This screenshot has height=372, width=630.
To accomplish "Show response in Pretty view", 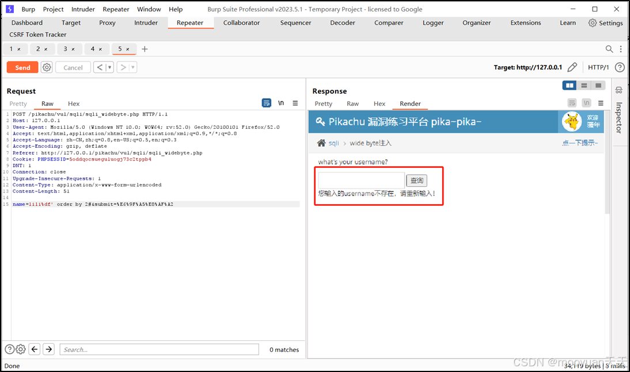I will click(x=324, y=103).
